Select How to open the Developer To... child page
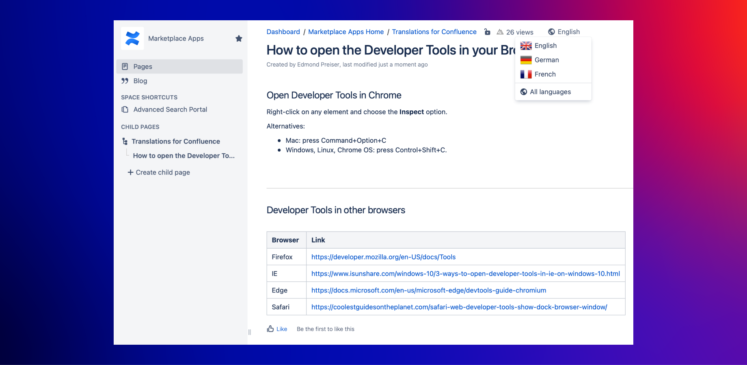Screen dimensions: 747x365 (x=184, y=156)
